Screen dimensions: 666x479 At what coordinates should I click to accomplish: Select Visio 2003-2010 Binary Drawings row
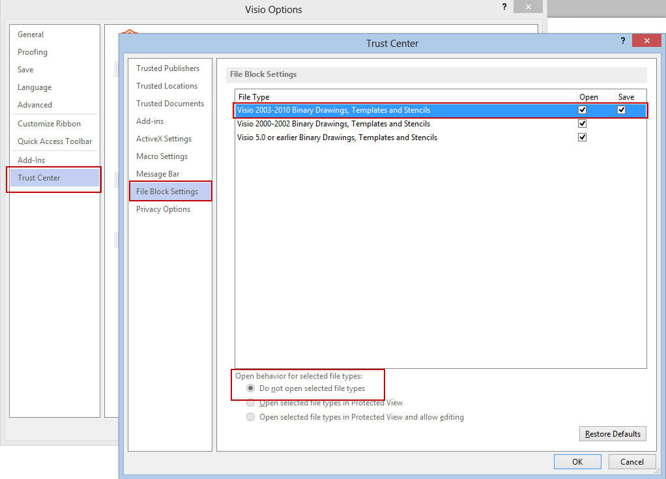(441, 110)
